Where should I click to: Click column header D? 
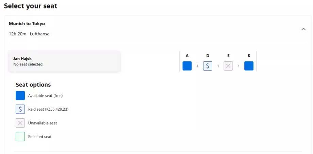(x=208, y=56)
